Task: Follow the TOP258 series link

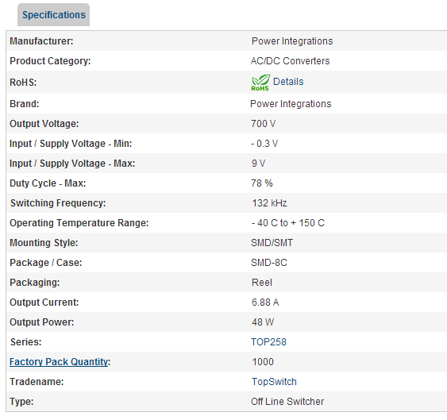Action: point(268,342)
